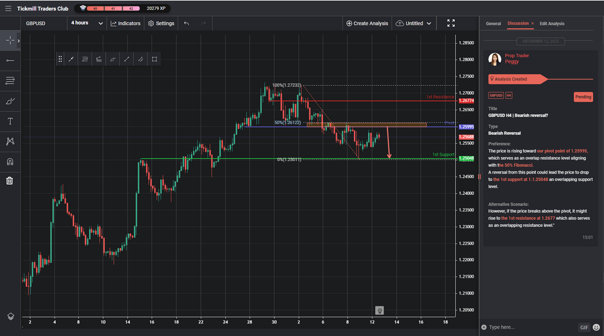Click the '100%(1.27232)' Fibonacci label

point(287,85)
